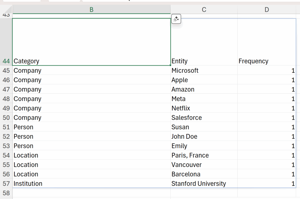The image size is (300, 199).
Task: Select the Apple entity cell
Action: click(204, 80)
